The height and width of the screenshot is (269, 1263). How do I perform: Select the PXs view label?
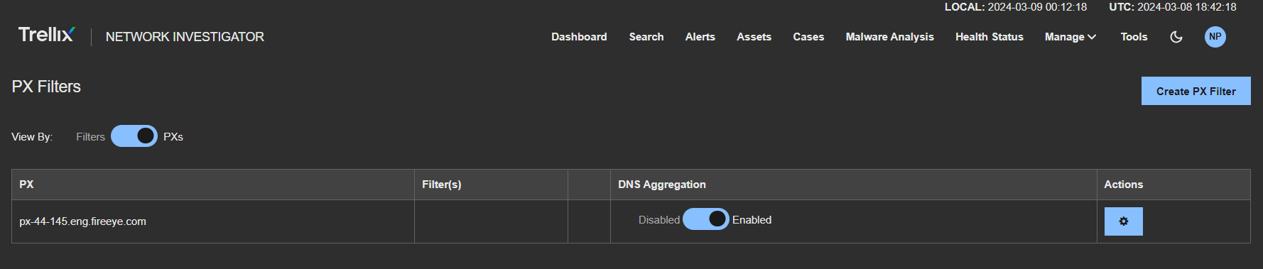pos(173,137)
